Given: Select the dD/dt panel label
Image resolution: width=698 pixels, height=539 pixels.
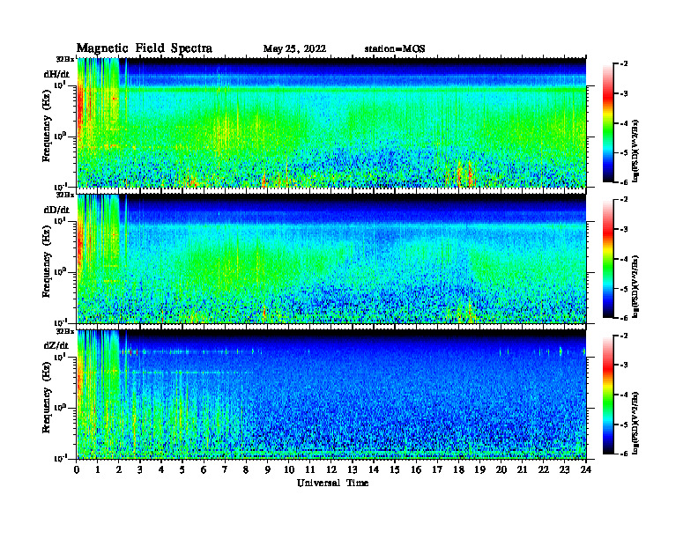Looking at the screenshot, I should [x=56, y=210].
